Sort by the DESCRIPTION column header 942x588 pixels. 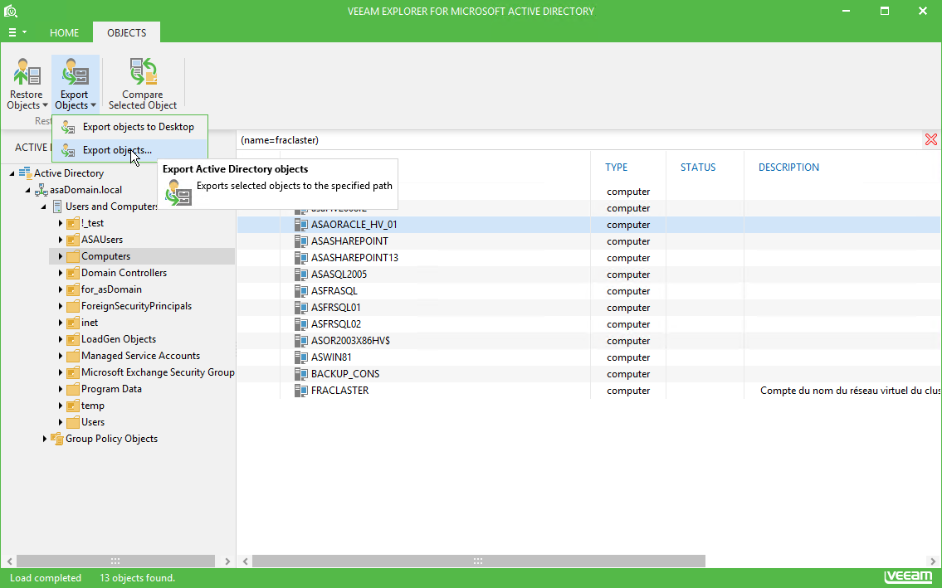tap(788, 167)
